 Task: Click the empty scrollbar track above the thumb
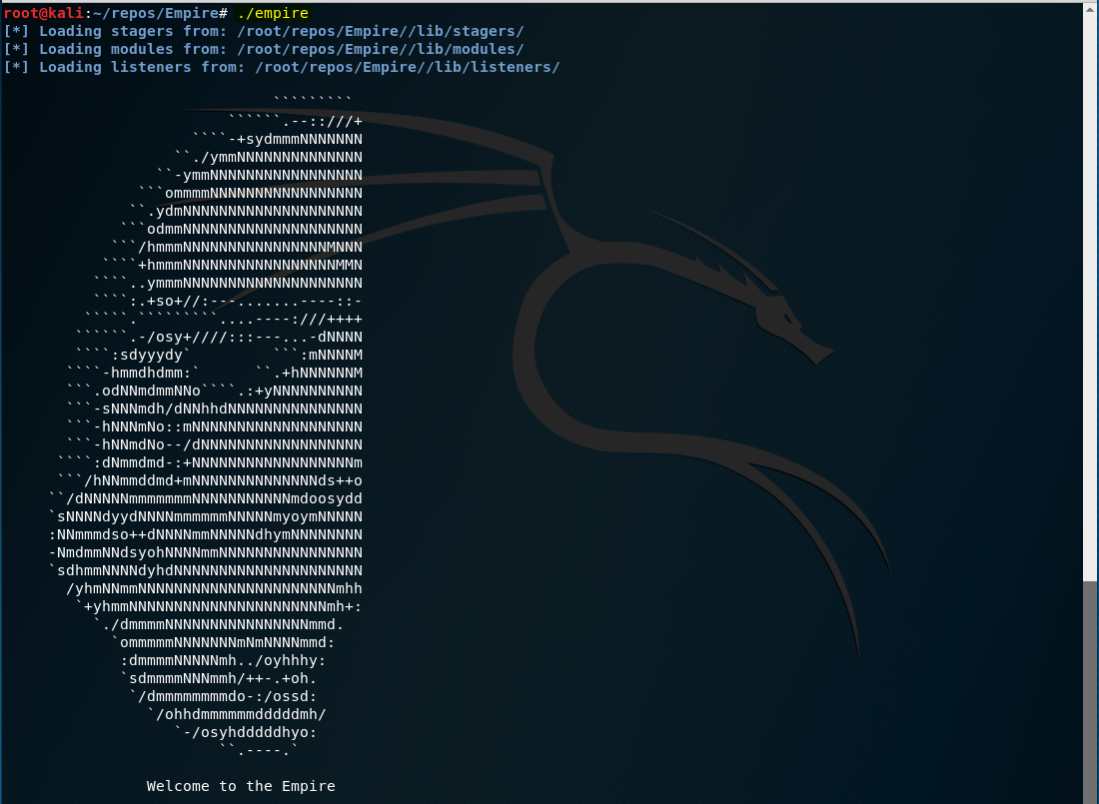tap(1090, 300)
